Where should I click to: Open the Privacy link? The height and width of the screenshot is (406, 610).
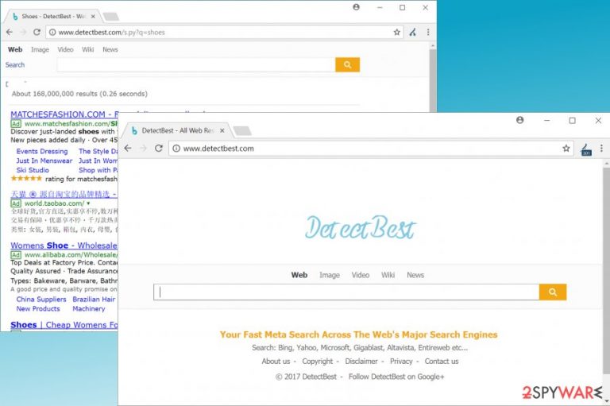click(401, 362)
